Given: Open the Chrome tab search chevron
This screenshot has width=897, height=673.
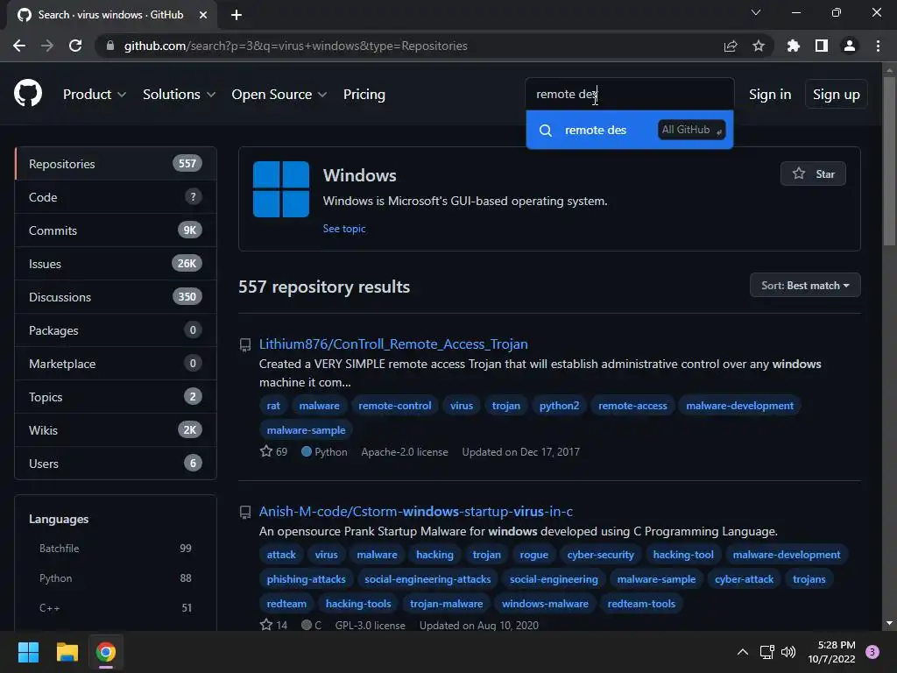Looking at the screenshot, I should pos(756,12).
